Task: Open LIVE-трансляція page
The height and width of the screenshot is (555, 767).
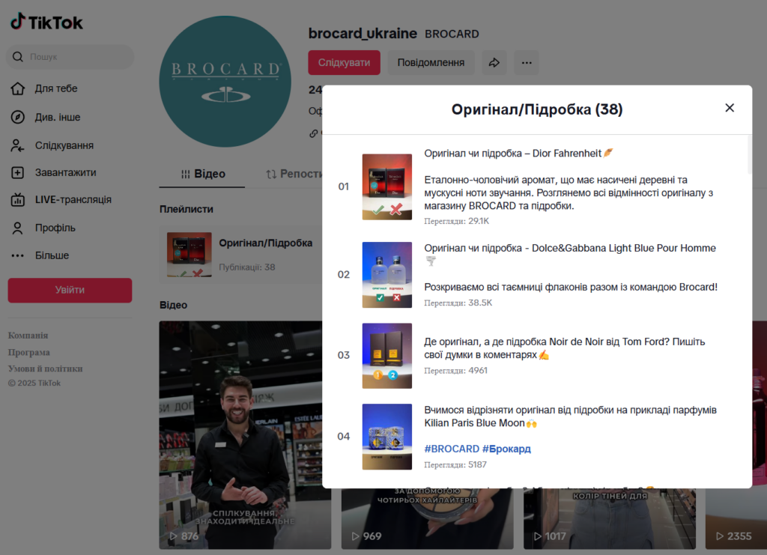Action: pyautogui.click(x=73, y=199)
